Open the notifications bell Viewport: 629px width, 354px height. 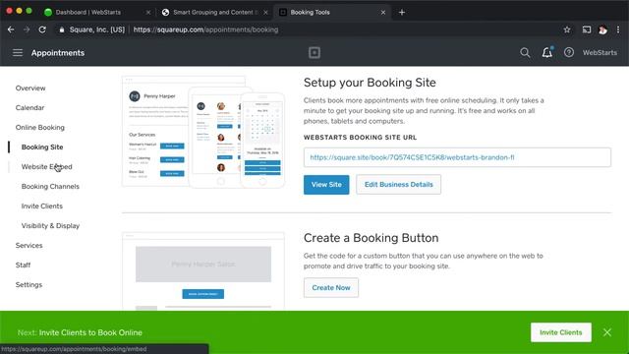point(547,52)
